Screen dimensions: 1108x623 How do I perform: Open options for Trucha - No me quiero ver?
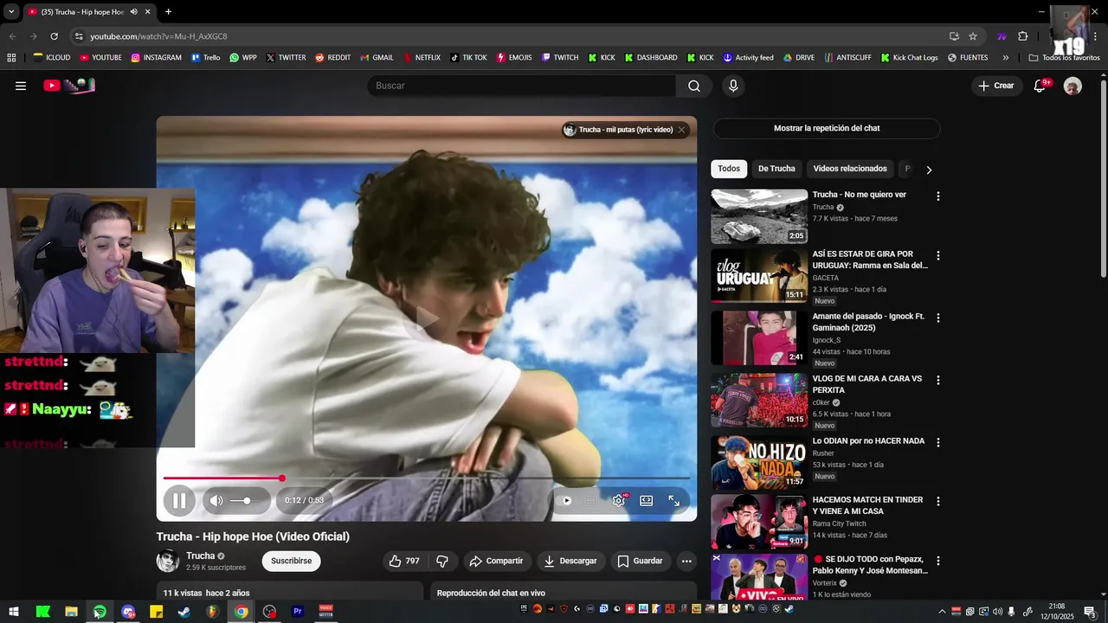point(937,196)
